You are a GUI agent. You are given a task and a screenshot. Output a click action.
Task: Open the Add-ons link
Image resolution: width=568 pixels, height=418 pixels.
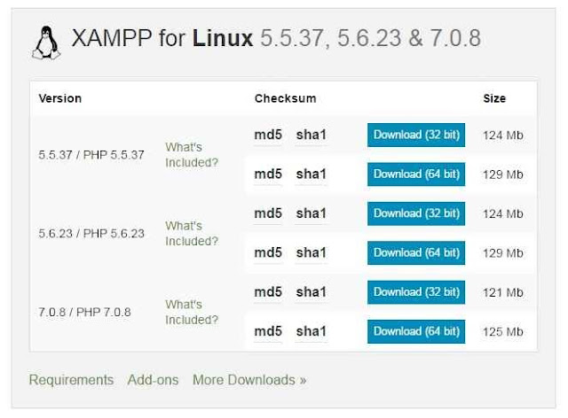tap(153, 380)
